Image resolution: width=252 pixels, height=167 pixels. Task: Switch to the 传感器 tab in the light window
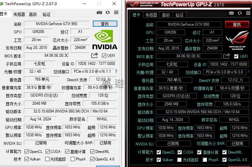pos(19,14)
